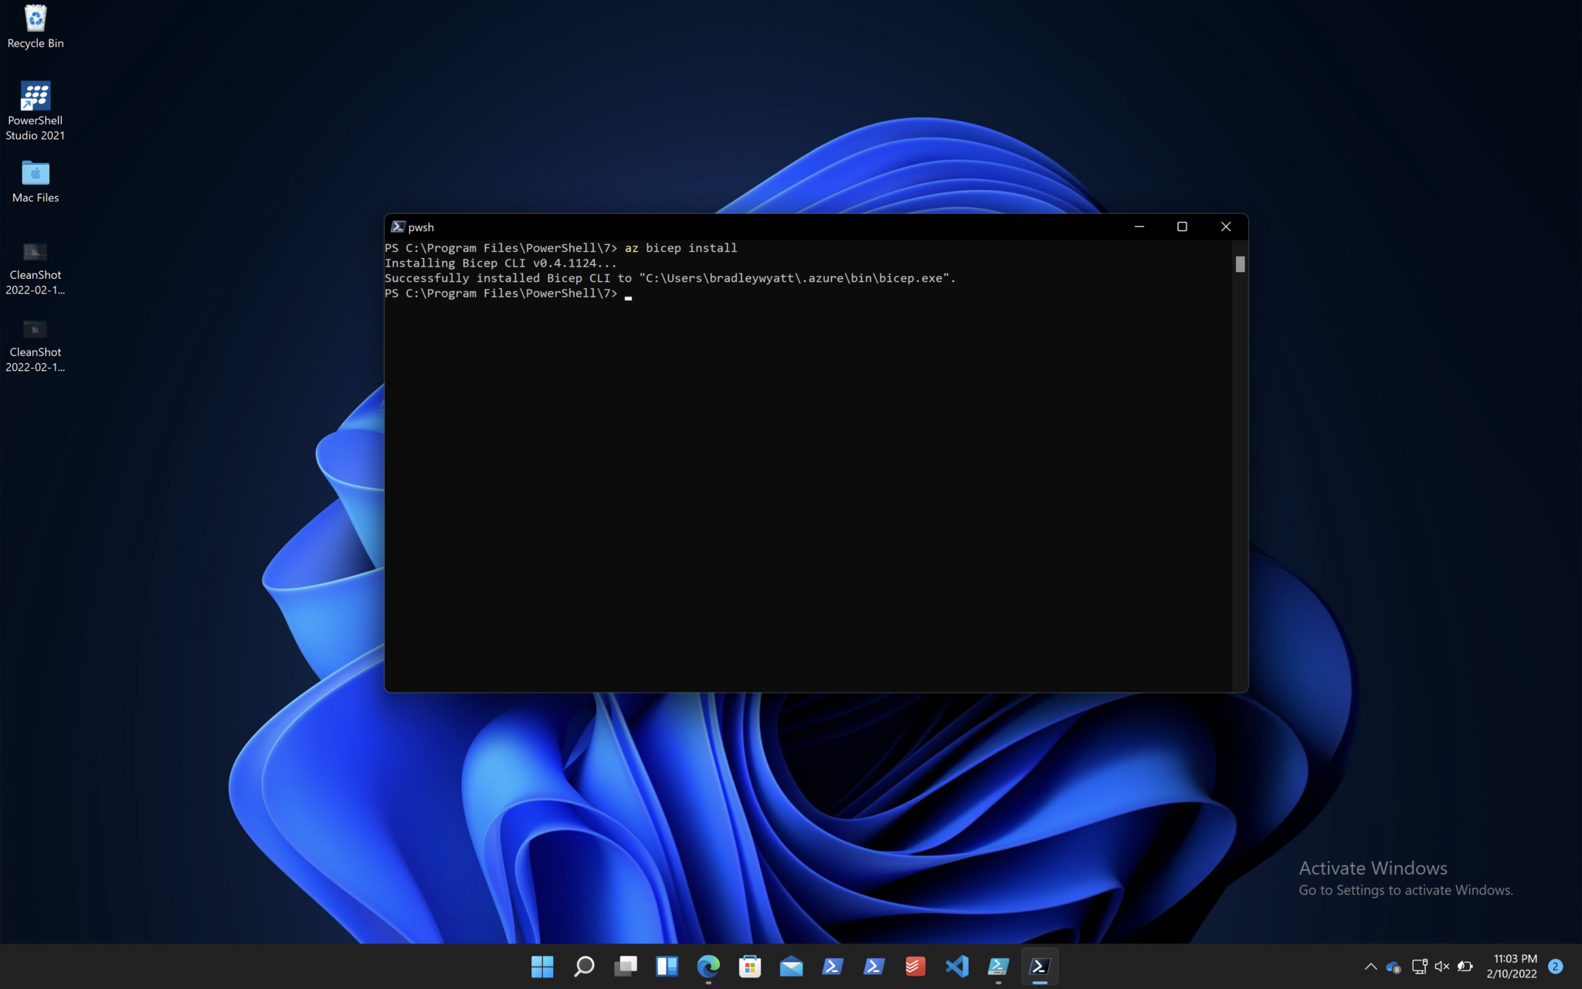Open the Mail app from taskbar
This screenshot has height=989, width=1582.
point(791,966)
